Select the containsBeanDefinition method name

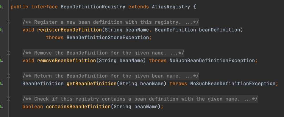(x=78, y=107)
